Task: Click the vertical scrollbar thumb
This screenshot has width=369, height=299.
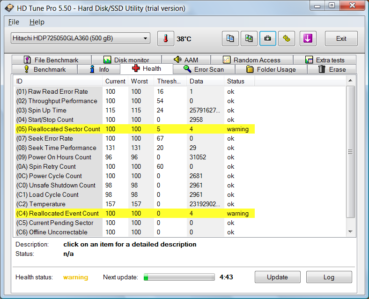Action: click(350, 152)
